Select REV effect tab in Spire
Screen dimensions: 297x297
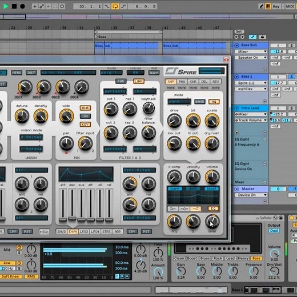215,82
